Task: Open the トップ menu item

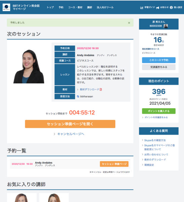Action: [50, 7]
